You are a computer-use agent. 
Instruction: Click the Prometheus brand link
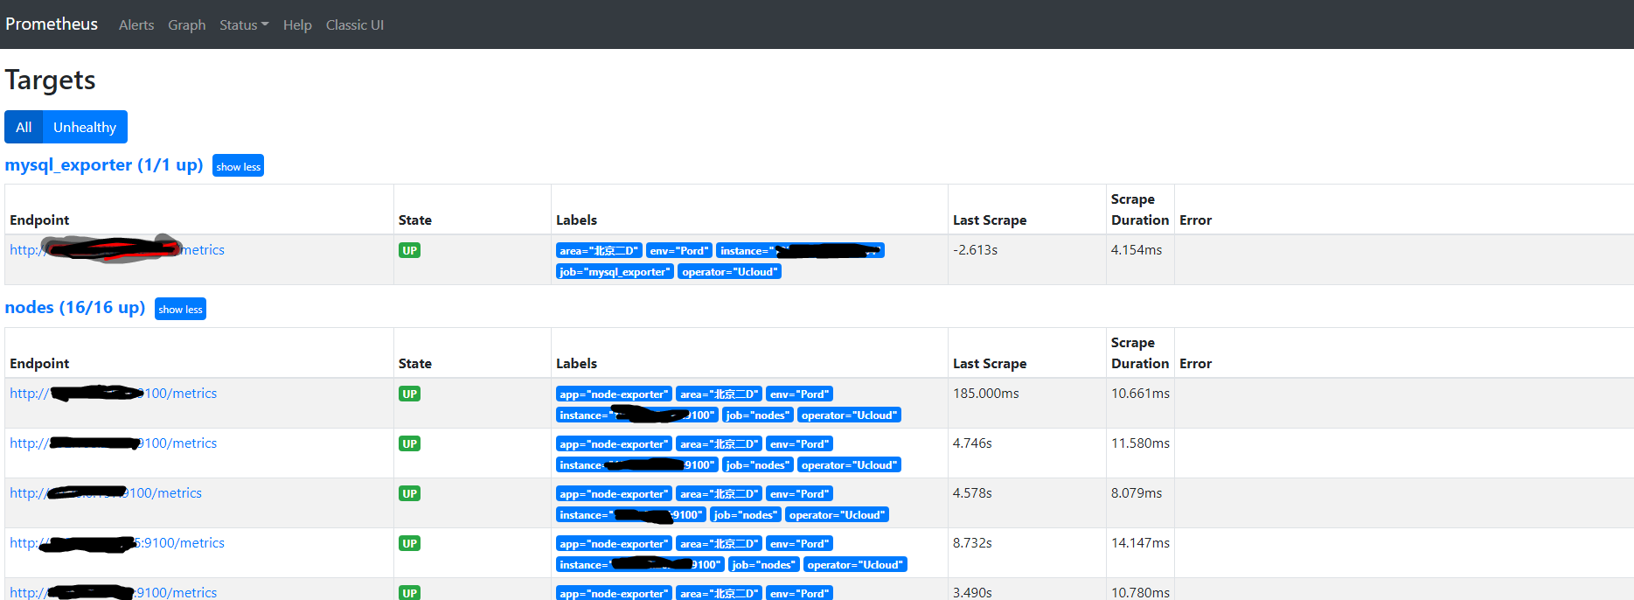[52, 24]
